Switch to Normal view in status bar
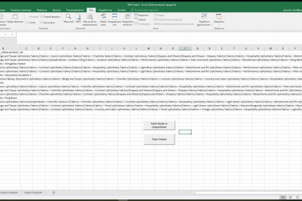The image size is (302, 201). [283, 197]
